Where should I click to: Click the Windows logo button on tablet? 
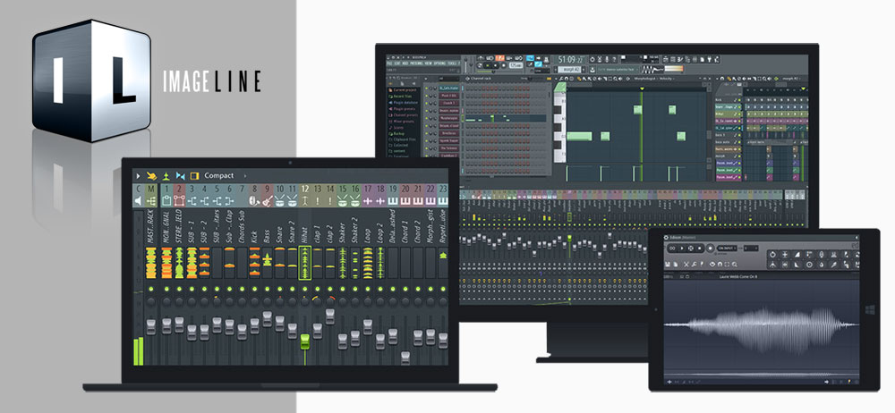[870, 309]
